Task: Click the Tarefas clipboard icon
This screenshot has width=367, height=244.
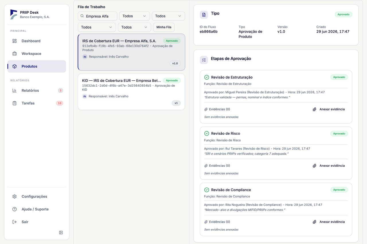Action: (15, 103)
